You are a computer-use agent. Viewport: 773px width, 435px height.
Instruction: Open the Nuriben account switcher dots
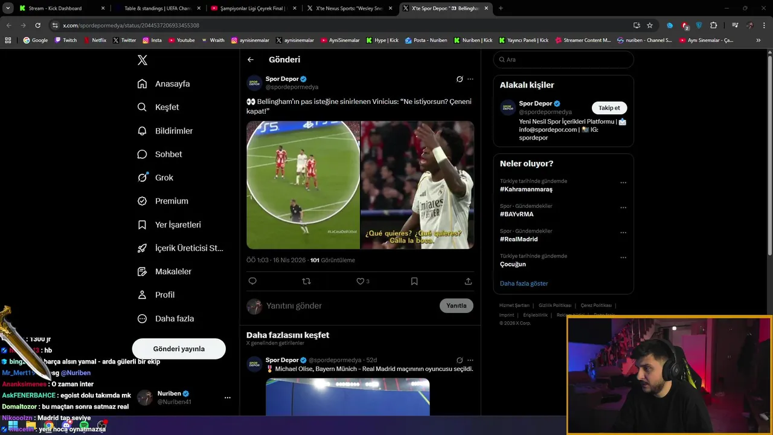coord(228,398)
